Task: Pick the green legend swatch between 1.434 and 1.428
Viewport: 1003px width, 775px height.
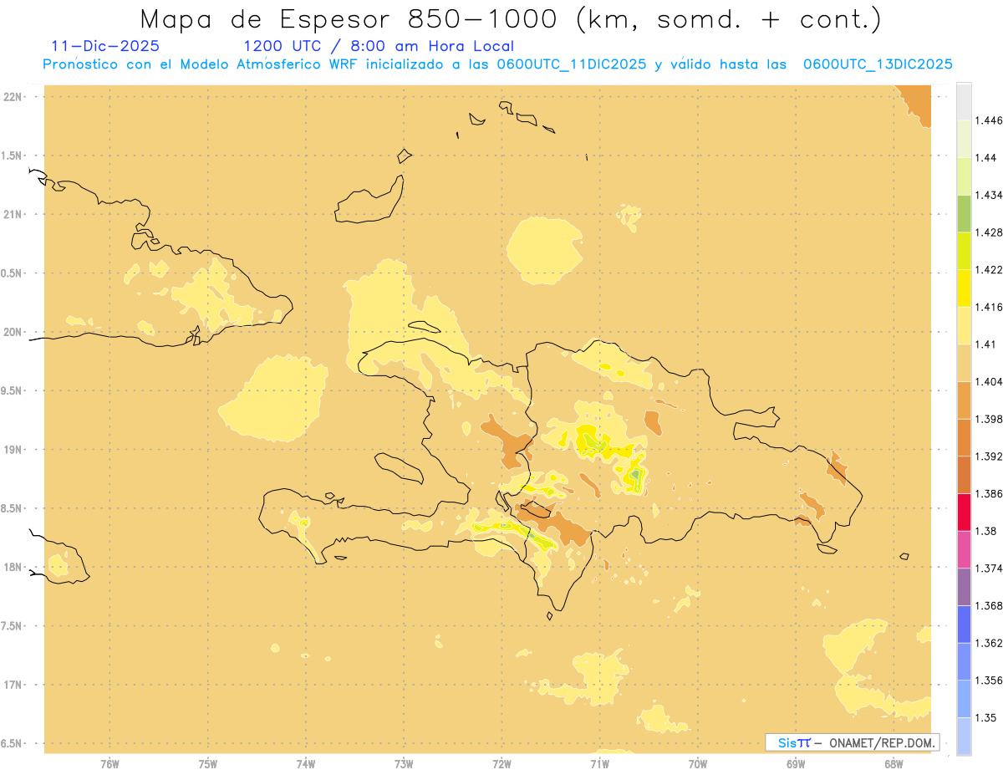Action: coord(964,214)
